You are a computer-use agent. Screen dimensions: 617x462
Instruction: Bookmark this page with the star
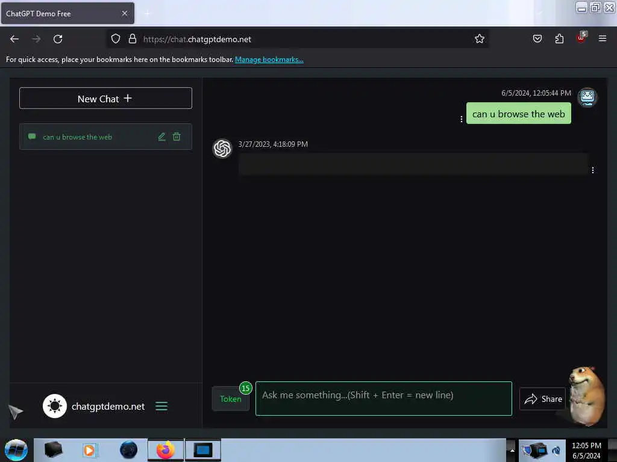coord(479,38)
